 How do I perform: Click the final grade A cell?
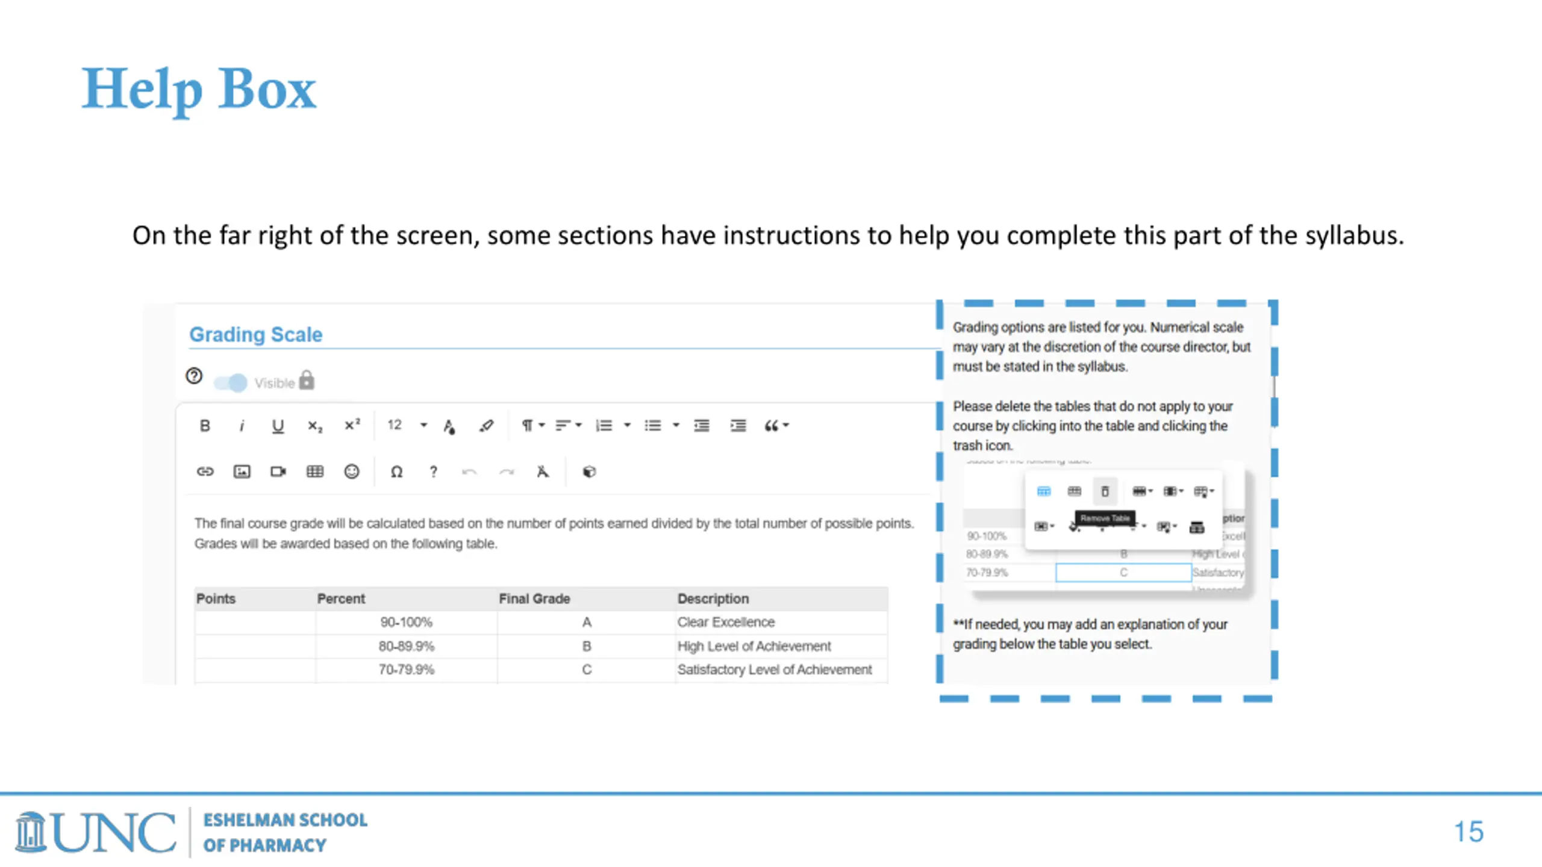pyautogui.click(x=587, y=622)
